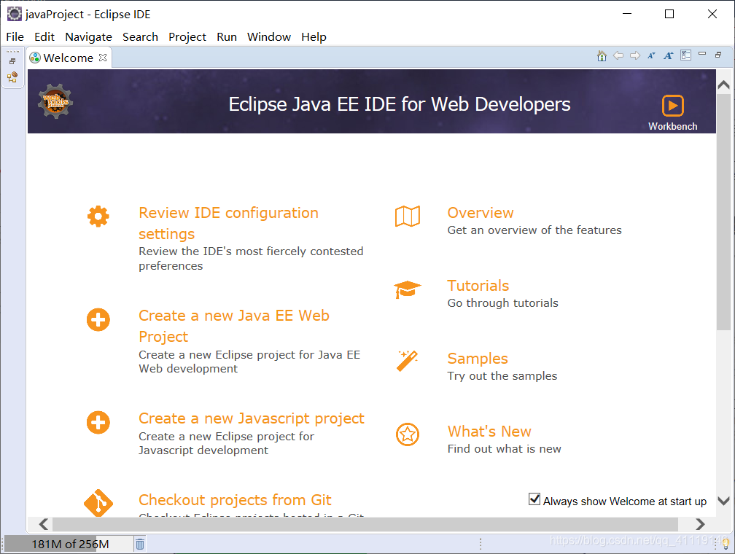Screen dimensions: 735x554
Task: Click the gear icon for IDE configuration
Action: (98, 216)
